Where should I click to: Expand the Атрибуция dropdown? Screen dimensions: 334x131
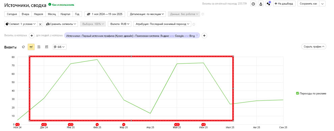[x=162, y=24]
